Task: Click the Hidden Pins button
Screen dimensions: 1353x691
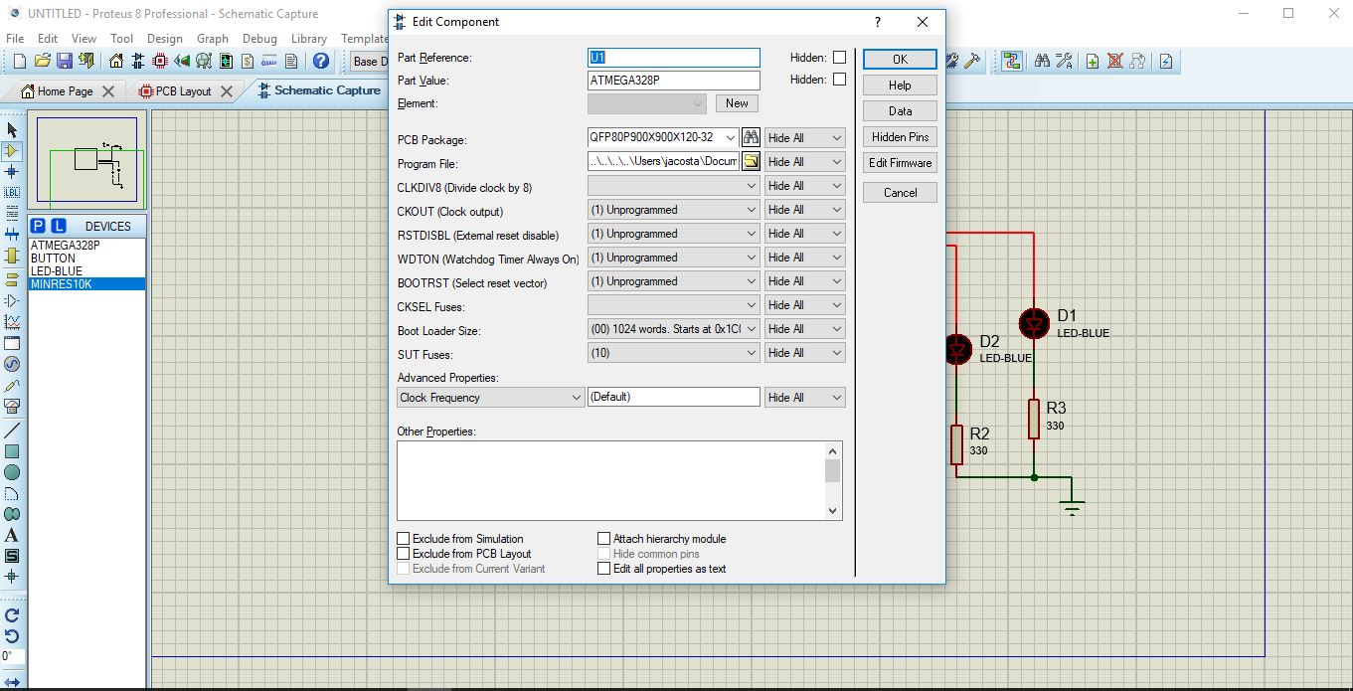Action: click(x=900, y=137)
